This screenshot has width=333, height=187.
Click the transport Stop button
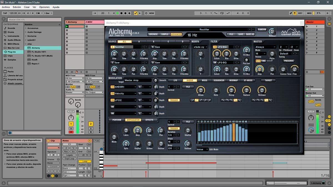(121, 13)
